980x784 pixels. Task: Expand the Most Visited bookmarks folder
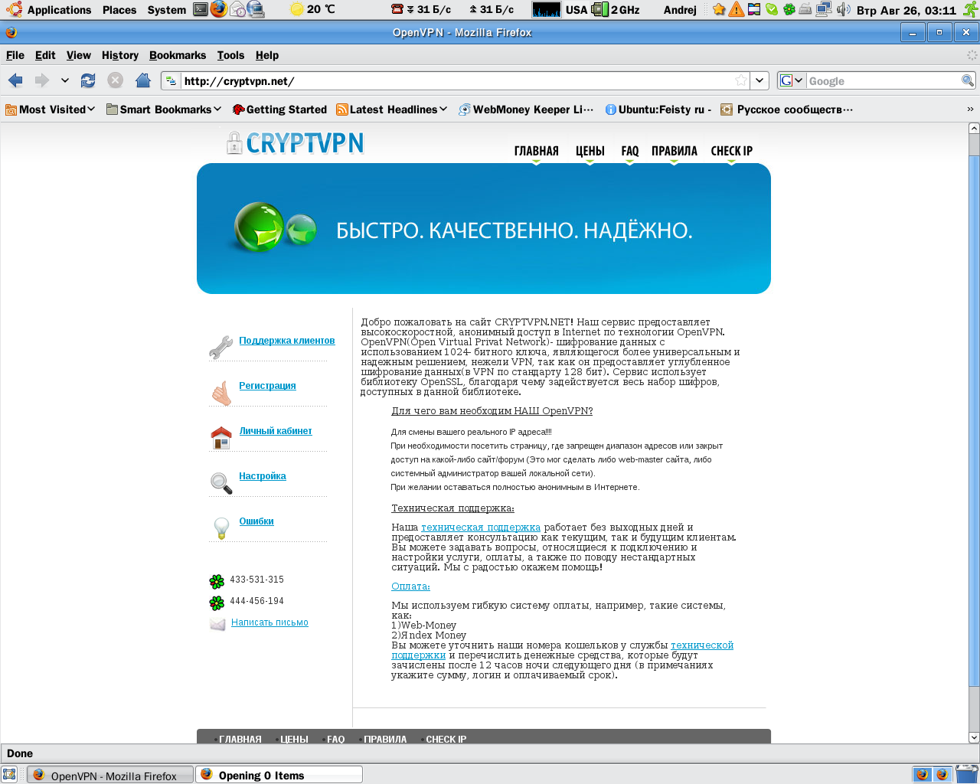click(x=51, y=109)
